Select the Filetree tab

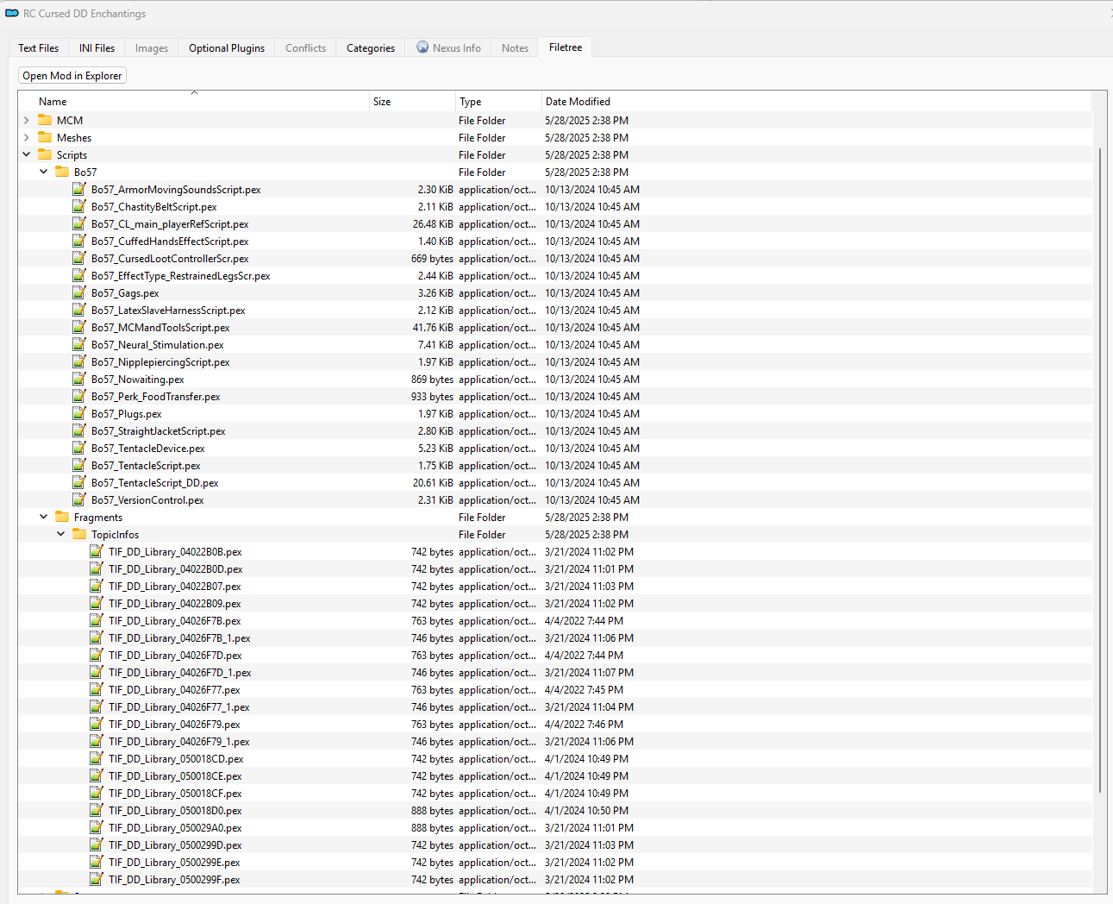tap(566, 47)
